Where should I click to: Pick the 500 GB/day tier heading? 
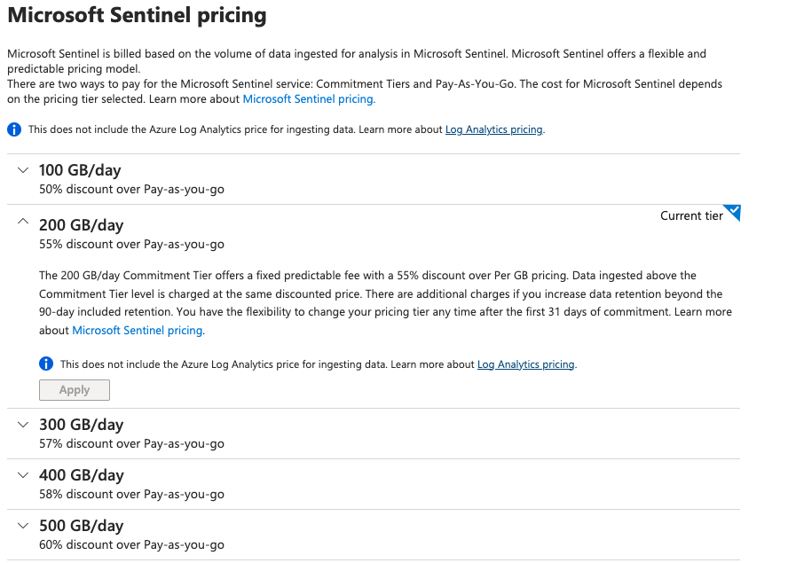(81, 526)
